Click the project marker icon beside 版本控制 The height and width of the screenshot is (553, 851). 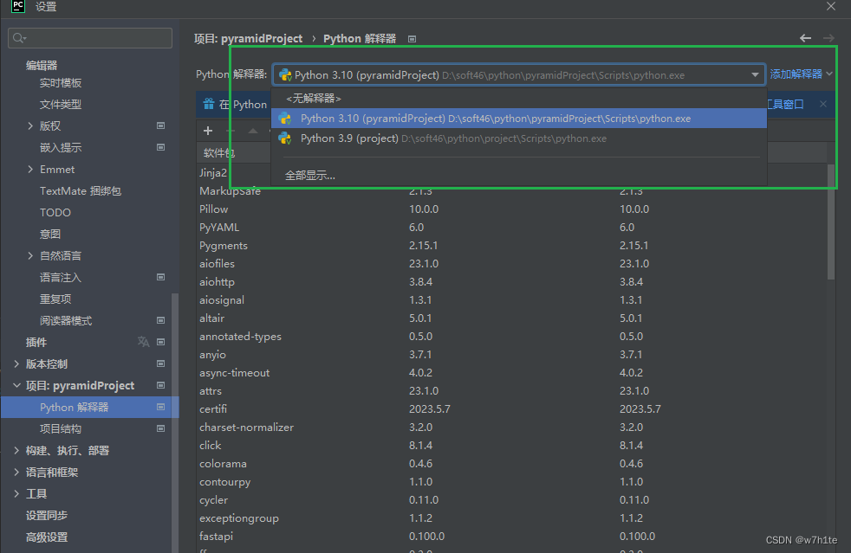[160, 363]
